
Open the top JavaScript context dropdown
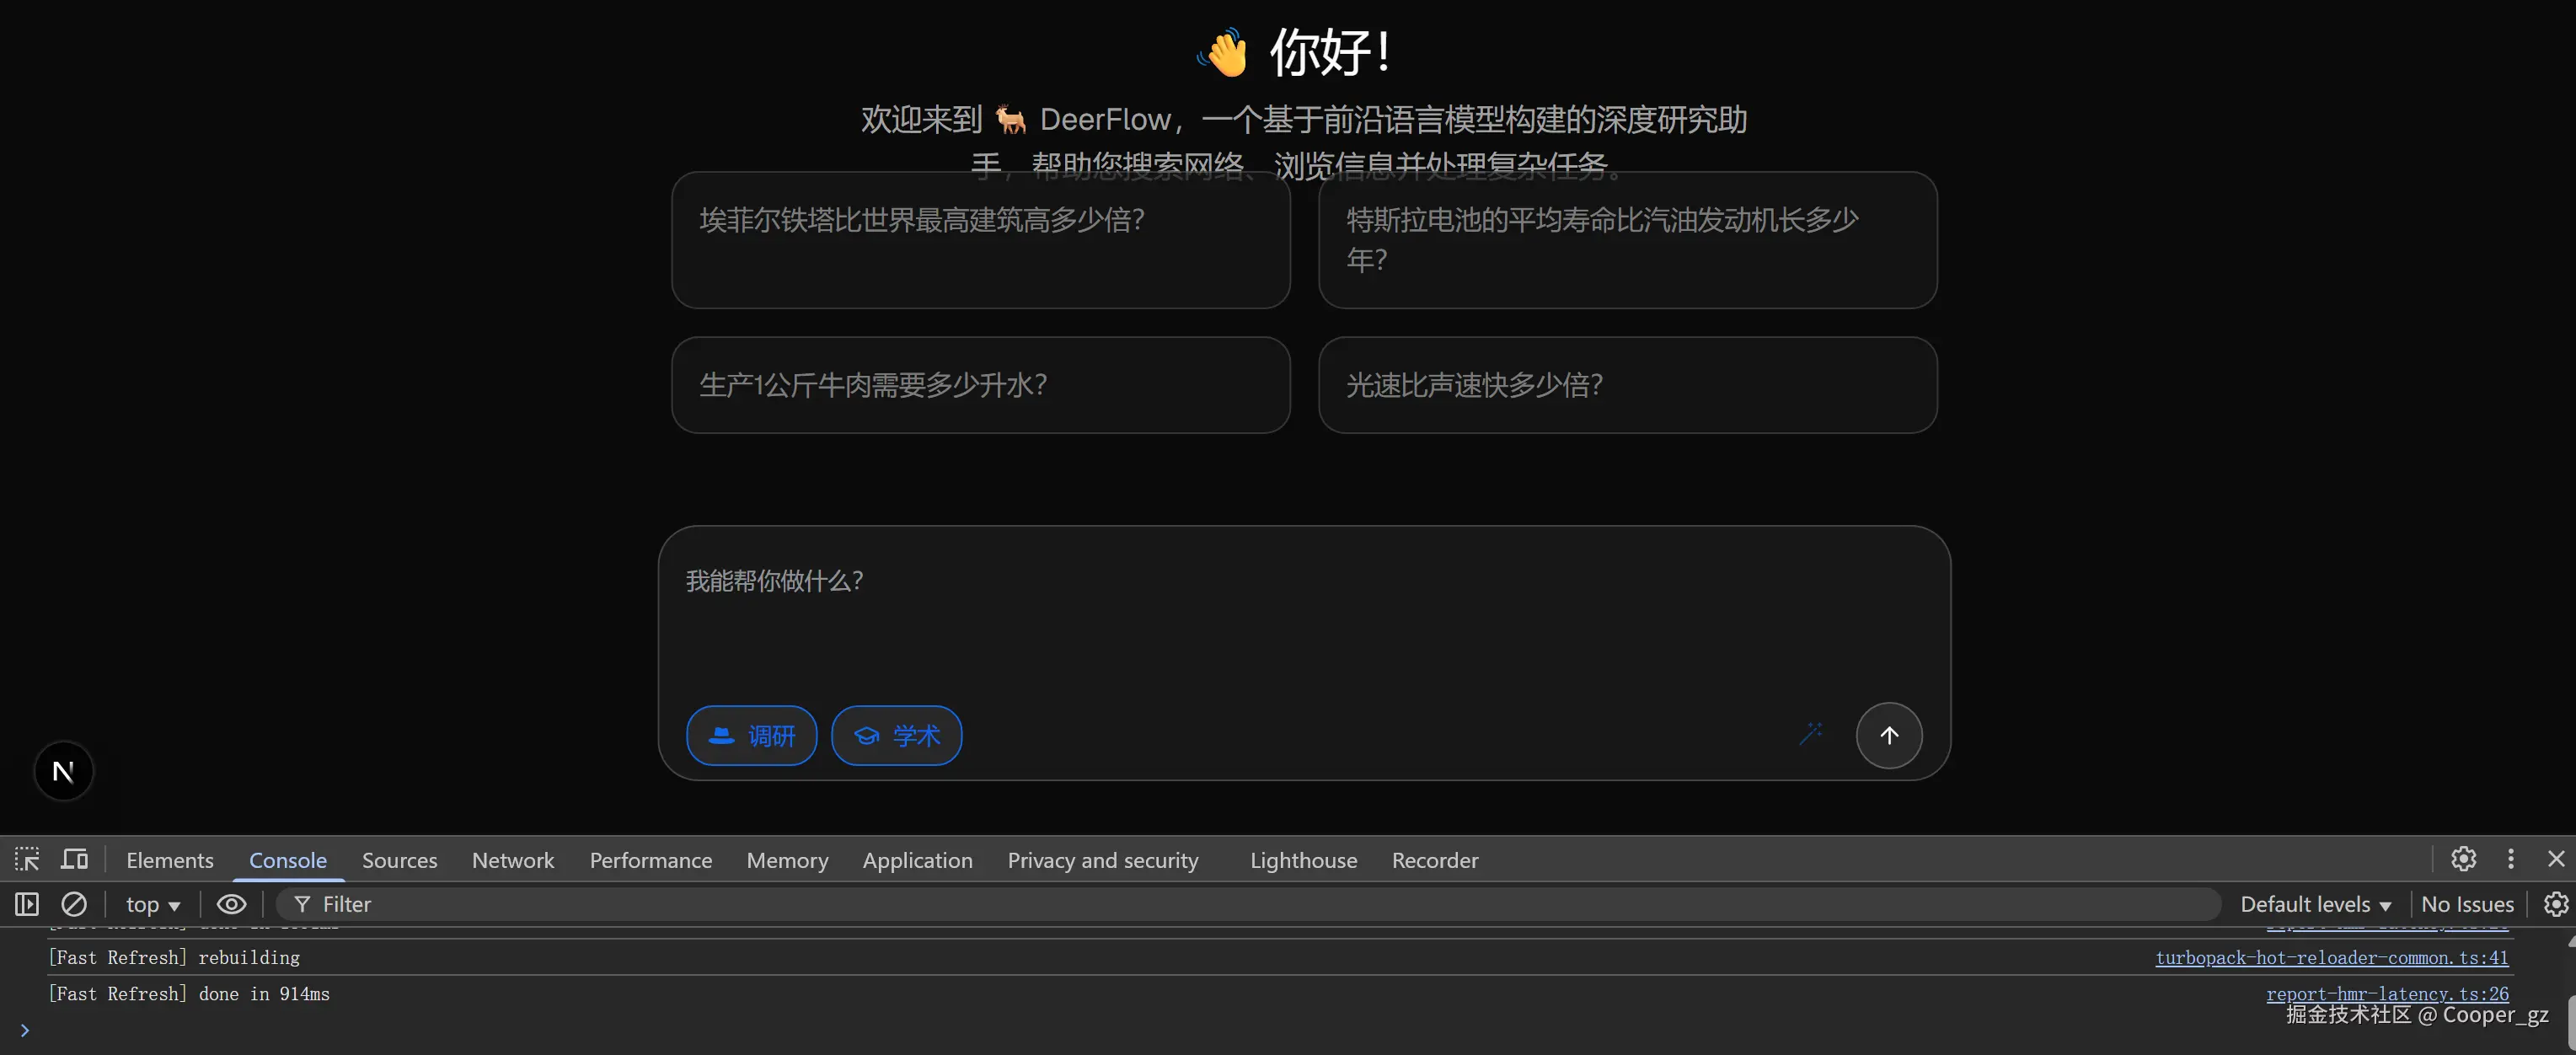point(153,904)
